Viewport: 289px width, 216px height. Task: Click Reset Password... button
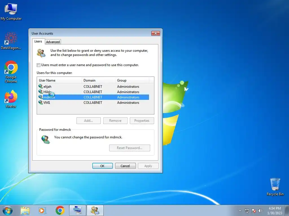[130, 148]
